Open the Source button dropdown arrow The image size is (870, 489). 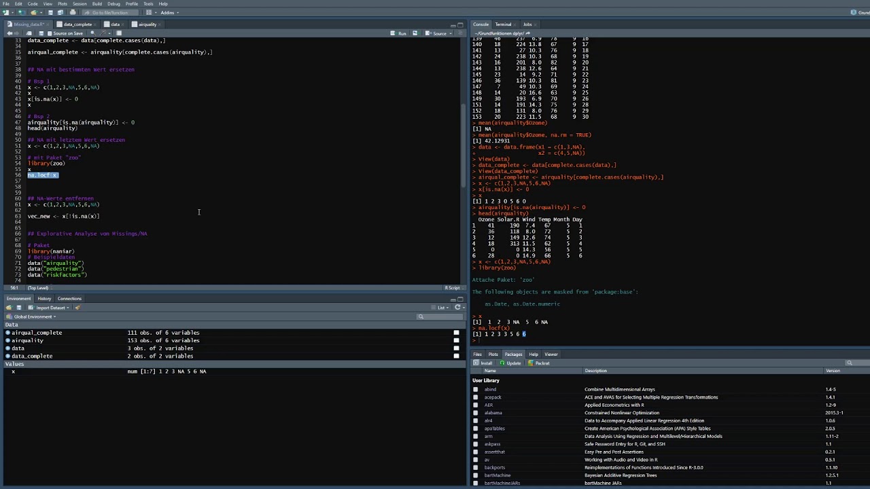pos(451,33)
